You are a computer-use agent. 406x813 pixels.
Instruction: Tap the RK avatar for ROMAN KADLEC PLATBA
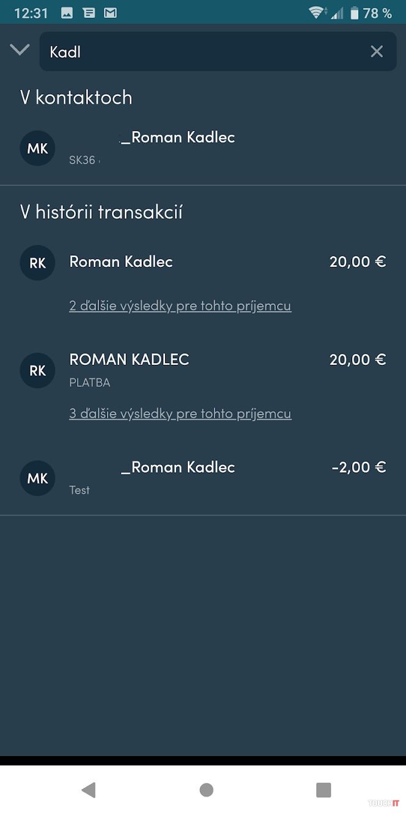coord(37,370)
